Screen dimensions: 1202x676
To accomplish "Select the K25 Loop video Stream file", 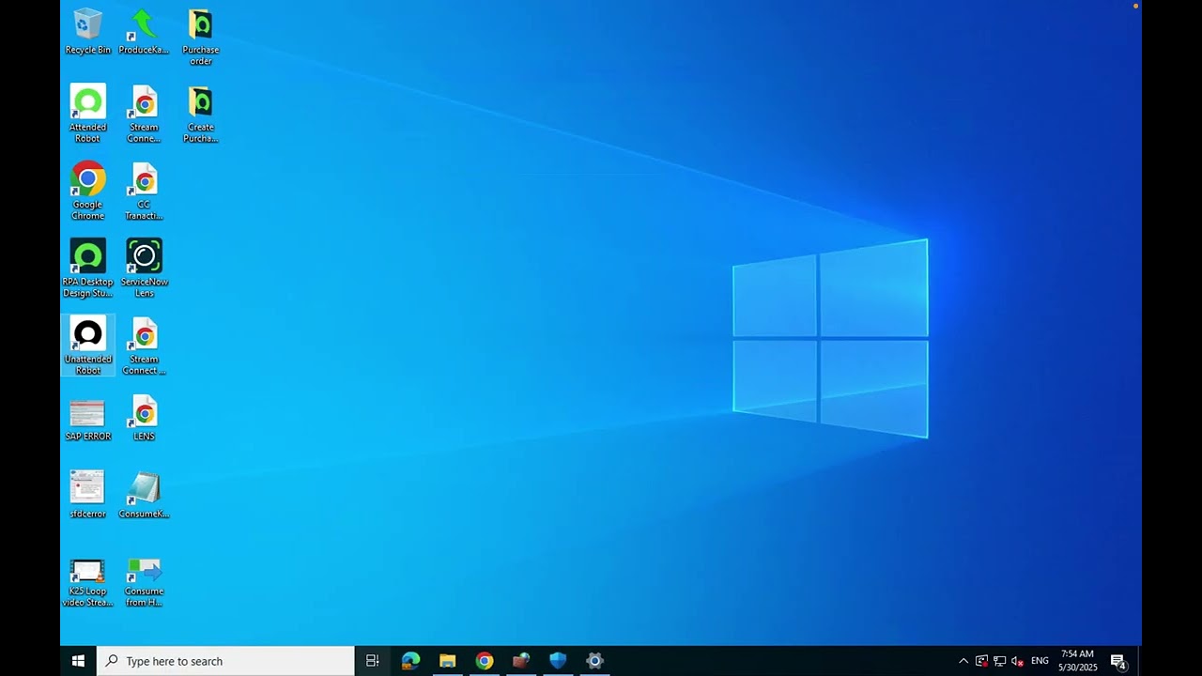I will tap(87, 582).
